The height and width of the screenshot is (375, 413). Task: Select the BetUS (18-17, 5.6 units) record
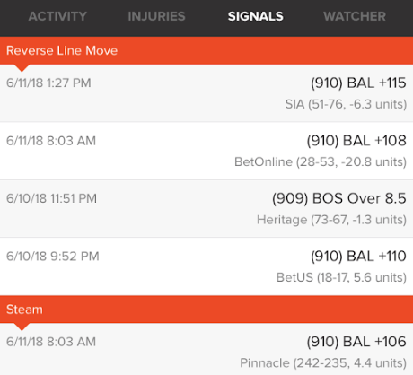341,277
